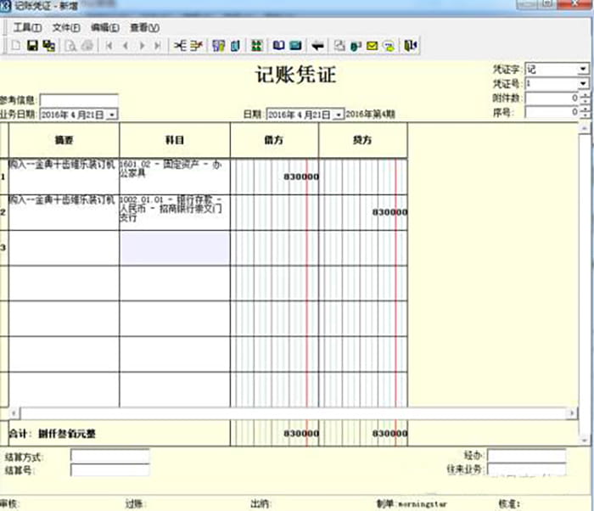
Task: Open the 工具 menu
Action: click(x=26, y=27)
